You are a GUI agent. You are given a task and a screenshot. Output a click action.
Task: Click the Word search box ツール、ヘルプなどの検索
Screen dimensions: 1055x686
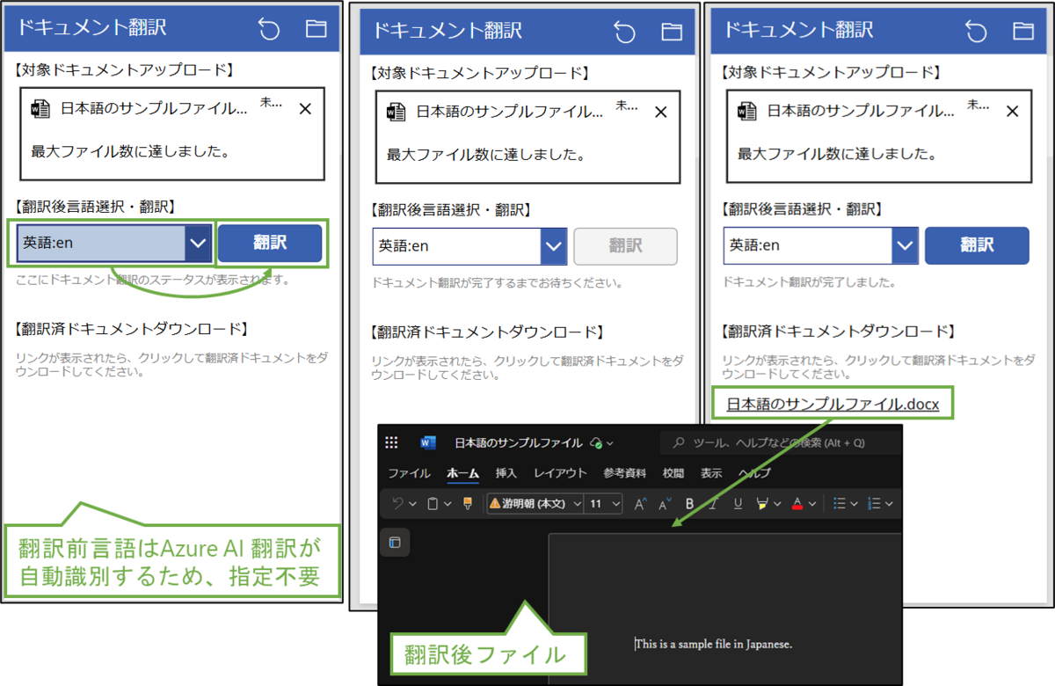pyautogui.click(x=782, y=442)
